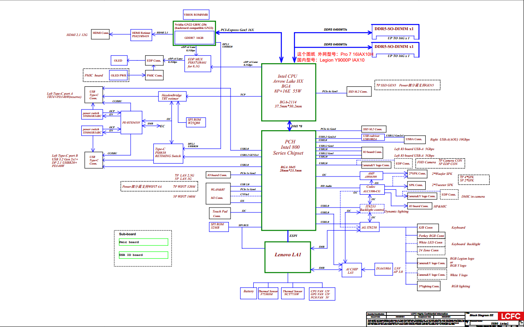This screenshot has height=327, width=524.
Task: Click the ESPI label above Lenovo LA1
Action: coord(293,236)
